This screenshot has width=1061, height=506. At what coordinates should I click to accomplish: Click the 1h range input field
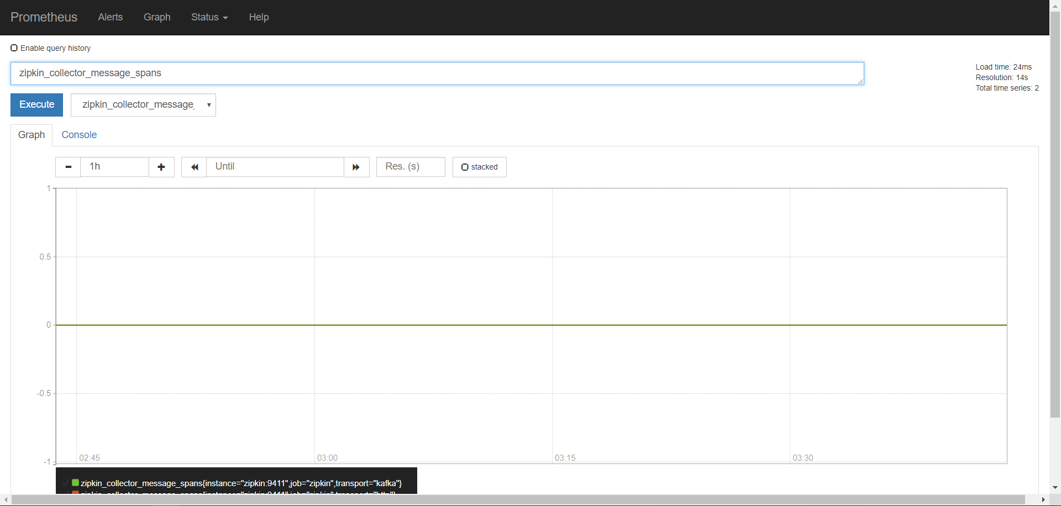point(114,167)
